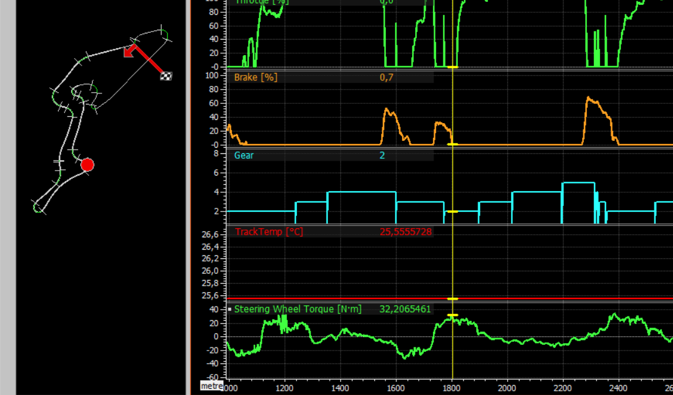The image size is (673, 395).
Task: Click the yellow cursor marker in Brake graph
Action: point(453,144)
